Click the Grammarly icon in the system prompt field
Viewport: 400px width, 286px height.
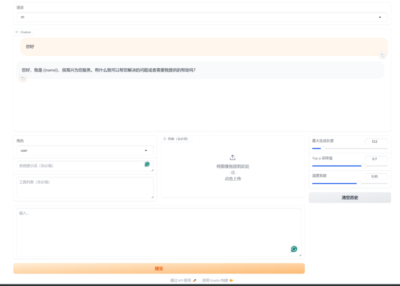click(x=147, y=164)
